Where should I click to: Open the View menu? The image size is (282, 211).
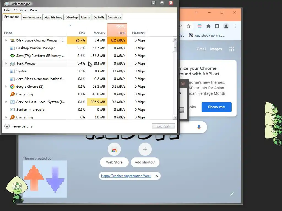coord(33,10)
